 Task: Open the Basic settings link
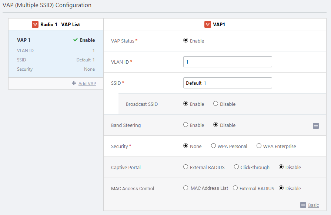(313, 205)
